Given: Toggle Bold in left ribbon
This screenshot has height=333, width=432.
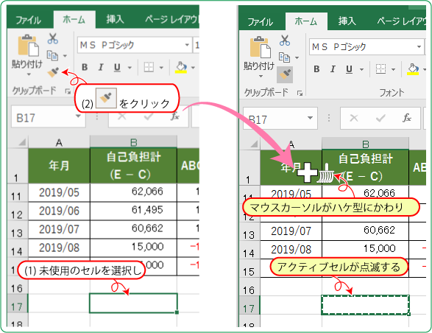Looking at the screenshot, I should tap(85, 67).
